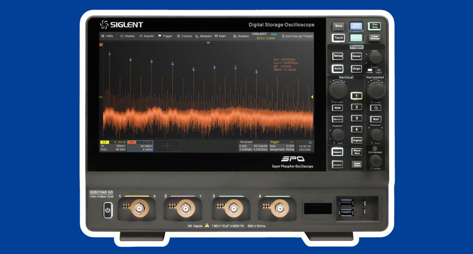Push the Run/Stop button
The image size is (473, 254).
[375, 26]
